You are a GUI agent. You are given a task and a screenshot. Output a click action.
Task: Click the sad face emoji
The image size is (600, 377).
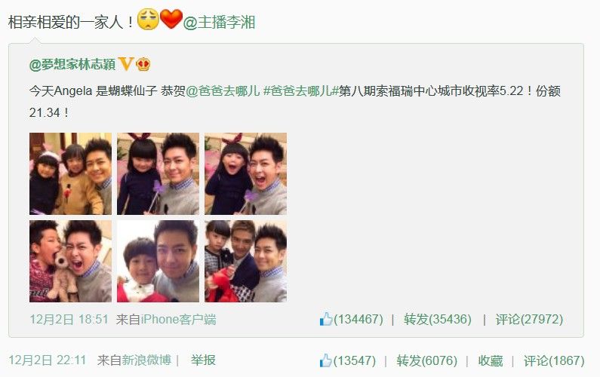[148, 19]
